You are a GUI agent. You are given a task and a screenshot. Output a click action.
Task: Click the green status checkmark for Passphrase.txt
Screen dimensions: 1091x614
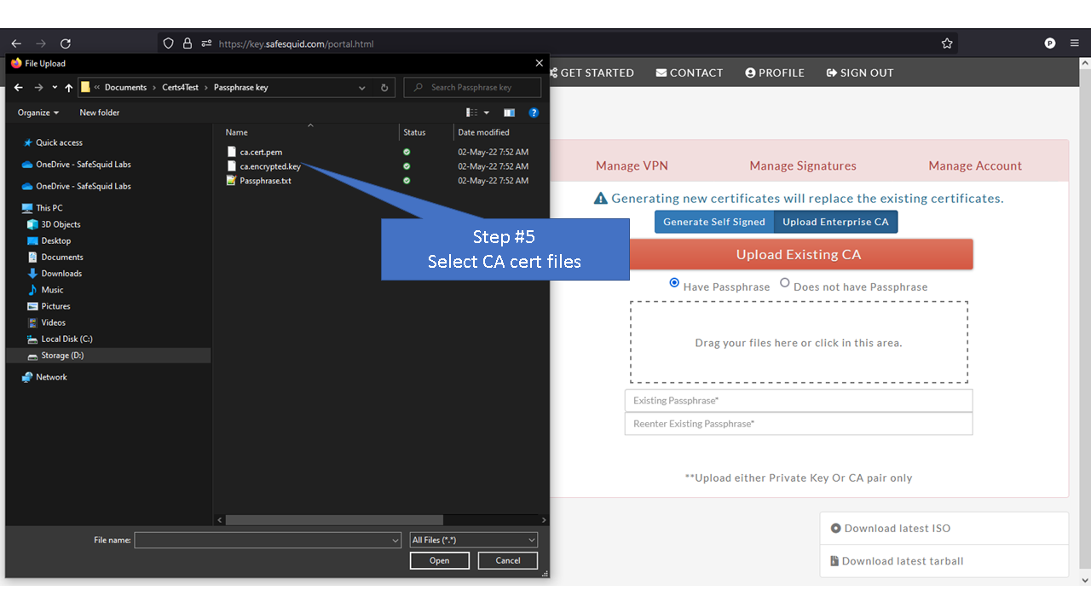pos(406,180)
